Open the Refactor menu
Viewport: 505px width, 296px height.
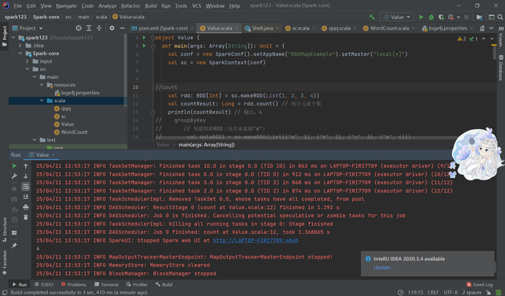click(131, 6)
